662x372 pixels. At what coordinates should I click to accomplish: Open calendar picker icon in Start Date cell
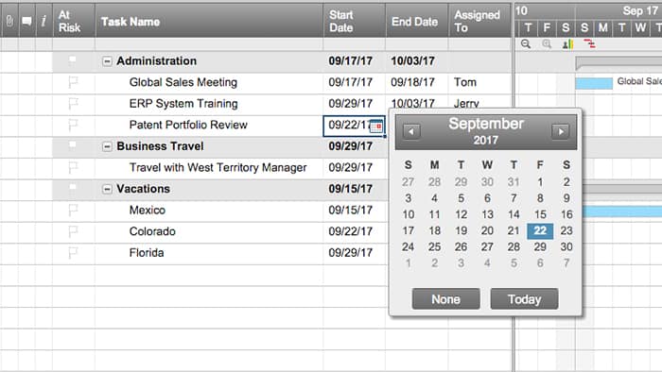376,126
